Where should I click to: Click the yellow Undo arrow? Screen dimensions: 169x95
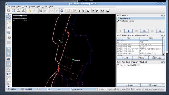point(30,11)
